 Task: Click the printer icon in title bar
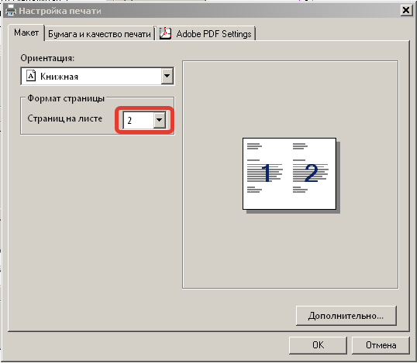[x=11, y=11]
